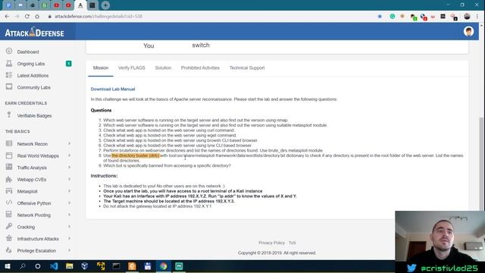485x273 pixels.
Task: Open the Chrome menu three dots
Action: pyautogui.click(x=477, y=17)
